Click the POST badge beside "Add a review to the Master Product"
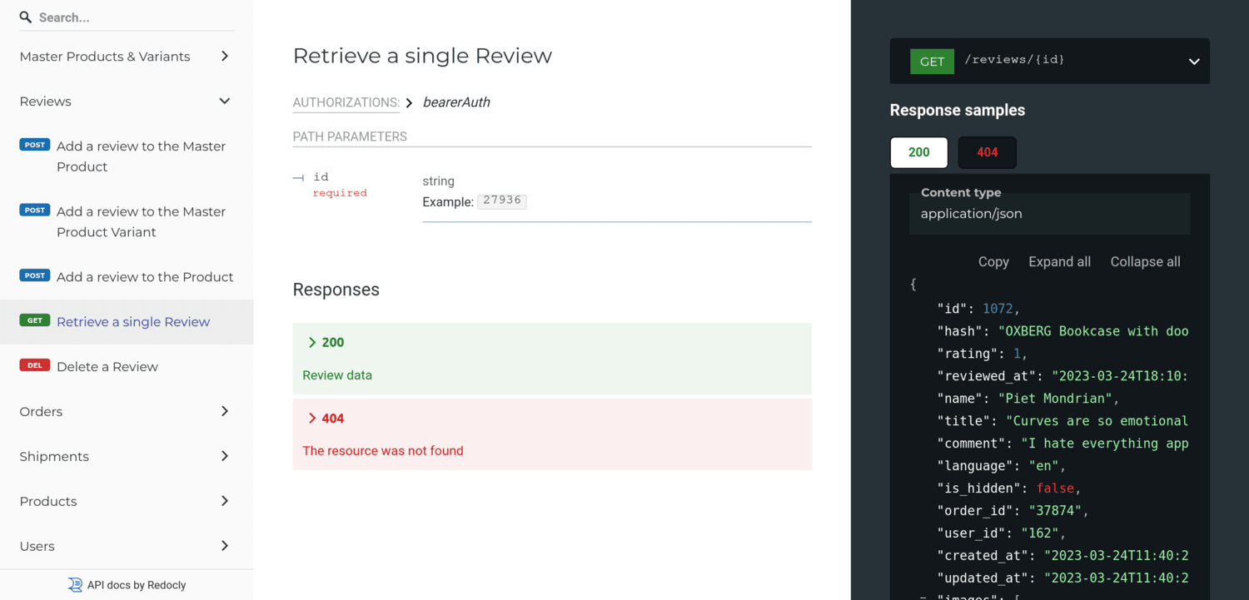Image resolution: width=1249 pixels, height=600 pixels. (34, 144)
